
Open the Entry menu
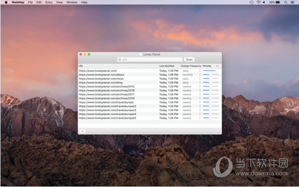pos(49,2)
